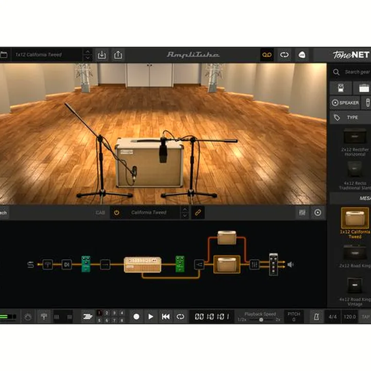This screenshot has width=371, height=371.
Task: Expand the TYPE filter
Action: [x=350, y=117]
